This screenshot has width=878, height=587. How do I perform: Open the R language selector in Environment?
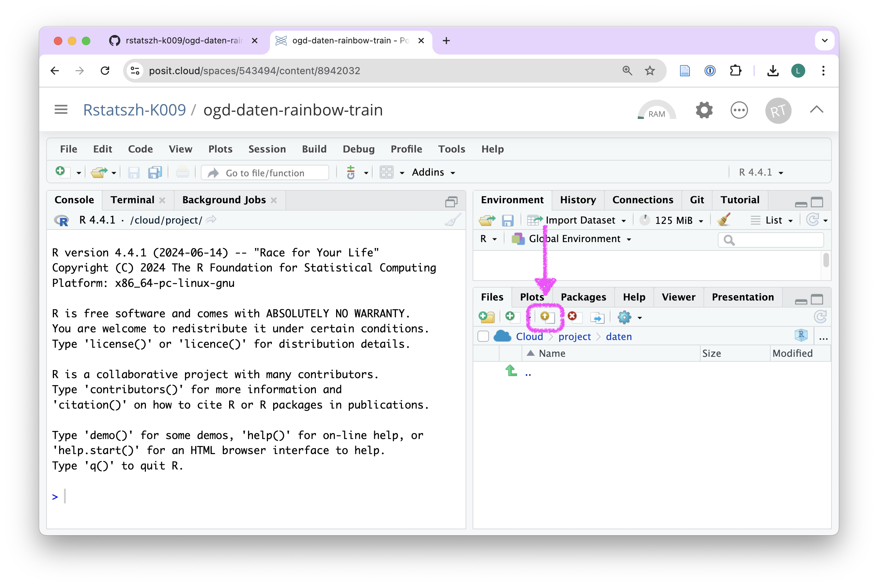488,239
